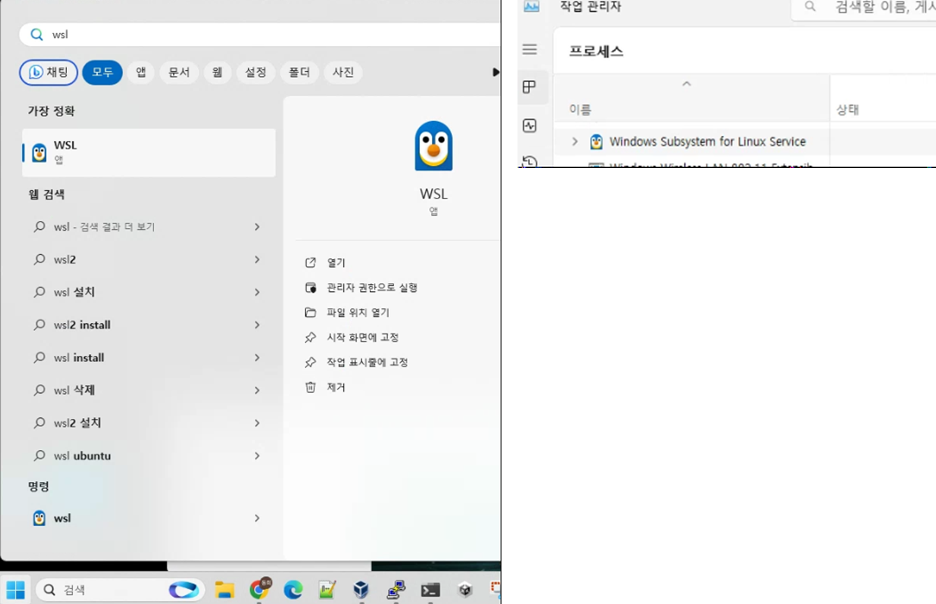Viewport: 936px width, 604px height.
Task: Open the 채팅 Bing chat filter
Action: tap(49, 72)
